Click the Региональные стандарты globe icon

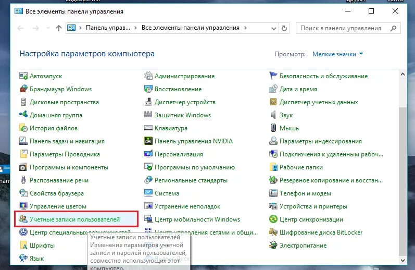click(148, 180)
